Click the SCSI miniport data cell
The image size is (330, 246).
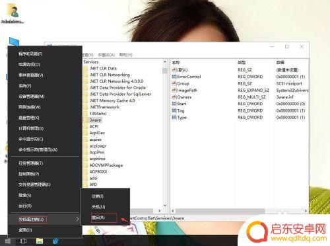(289, 83)
